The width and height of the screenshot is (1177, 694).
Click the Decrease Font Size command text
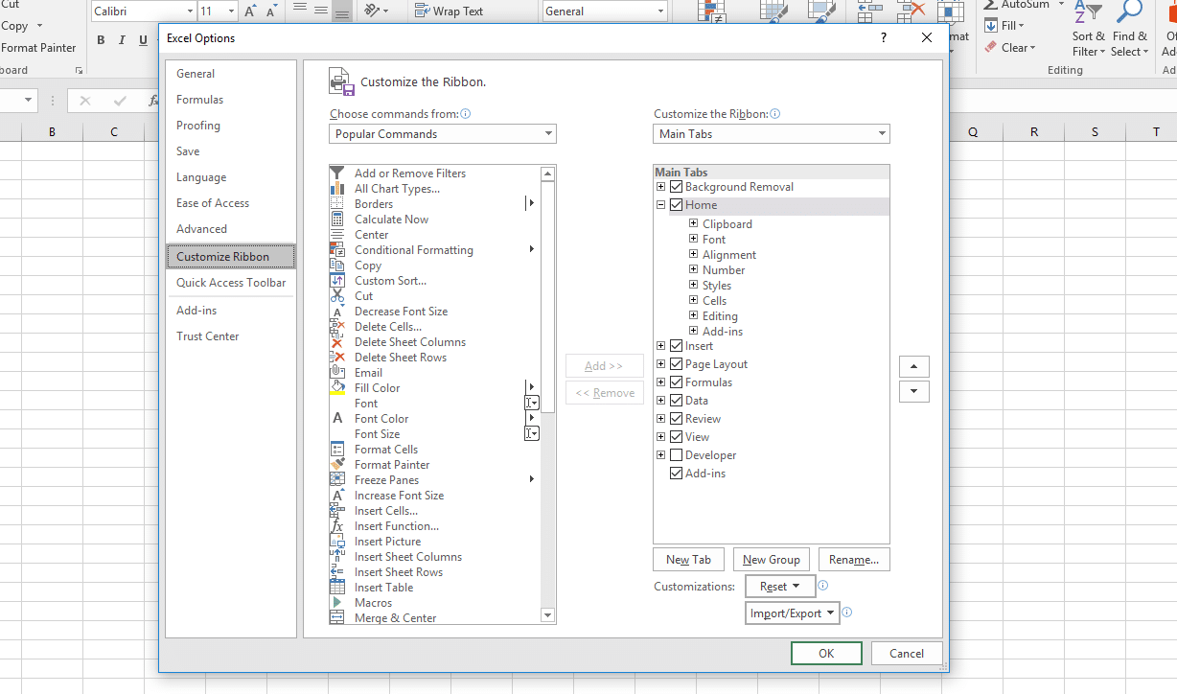(x=401, y=312)
